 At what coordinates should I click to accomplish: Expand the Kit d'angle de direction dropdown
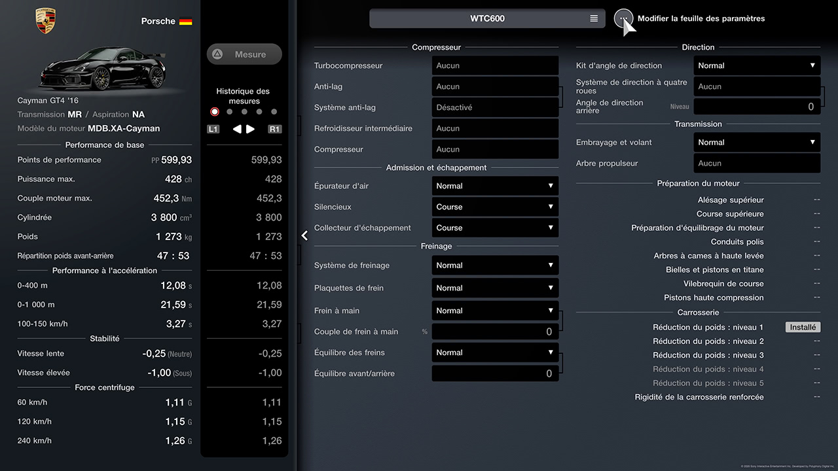point(757,65)
